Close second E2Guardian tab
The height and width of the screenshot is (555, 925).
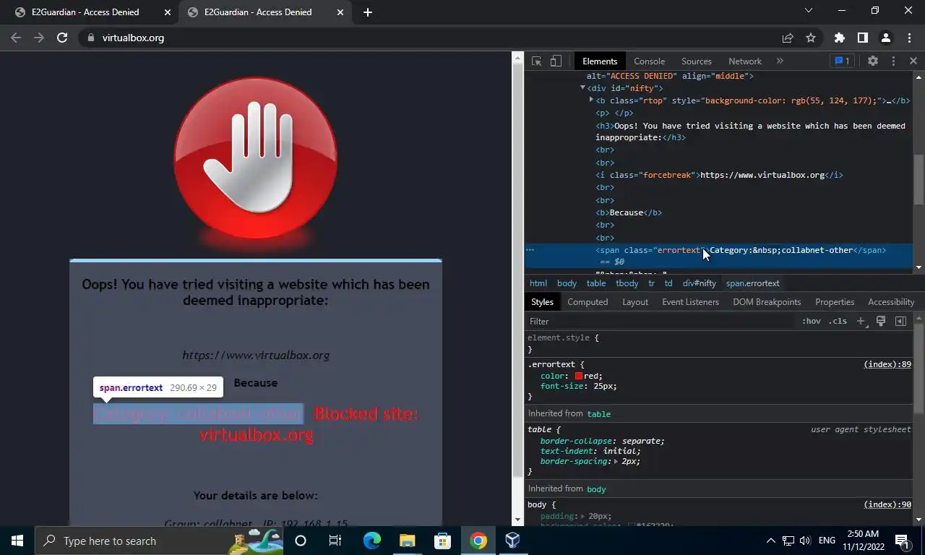pos(341,12)
